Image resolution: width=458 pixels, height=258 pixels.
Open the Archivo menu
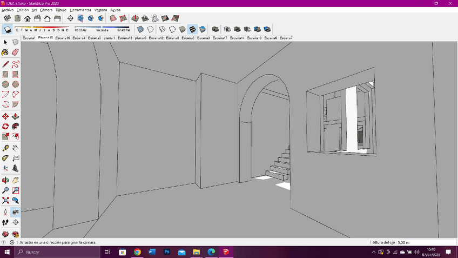(x=7, y=10)
